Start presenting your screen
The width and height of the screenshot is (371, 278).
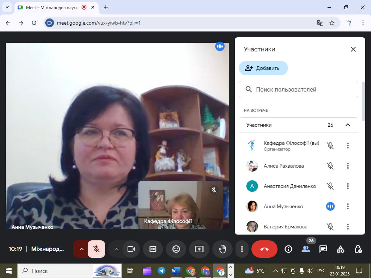(x=199, y=249)
